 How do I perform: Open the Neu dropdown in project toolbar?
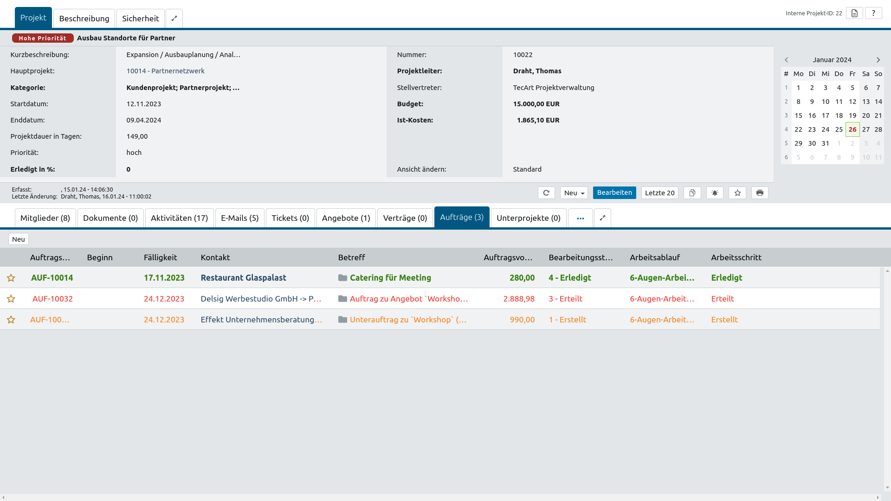pos(574,193)
